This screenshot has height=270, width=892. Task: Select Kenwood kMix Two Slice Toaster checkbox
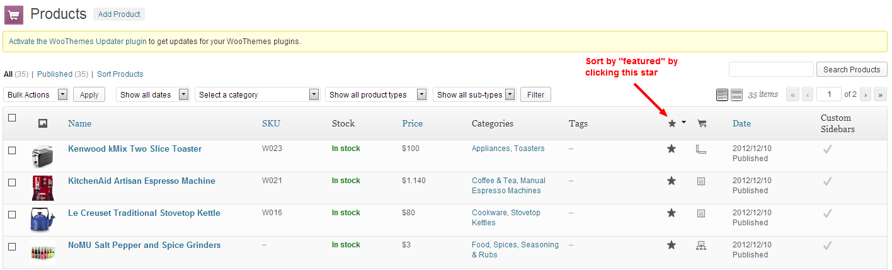click(x=12, y=150)
